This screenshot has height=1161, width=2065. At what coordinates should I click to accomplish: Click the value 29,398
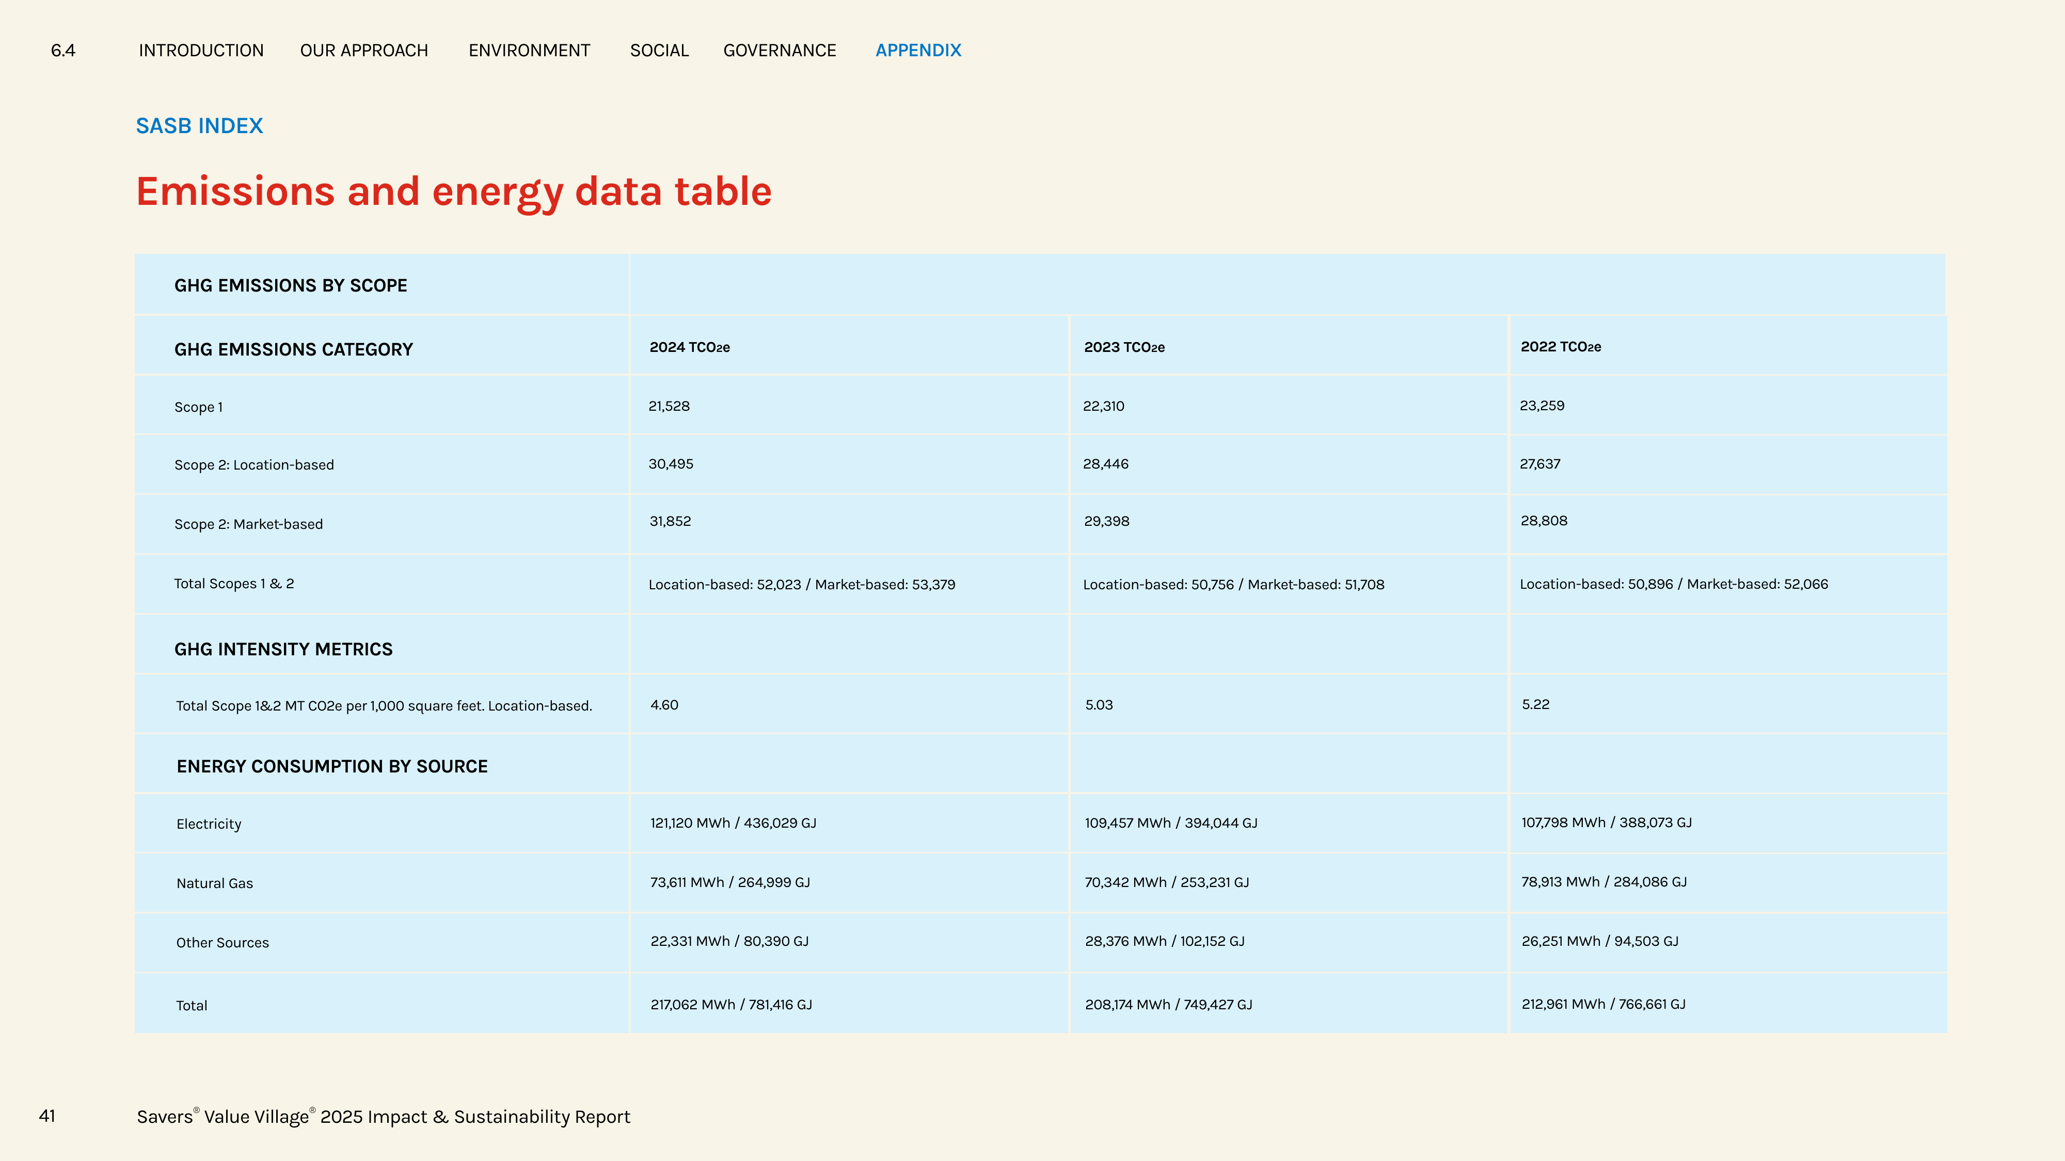[1107, 521]
